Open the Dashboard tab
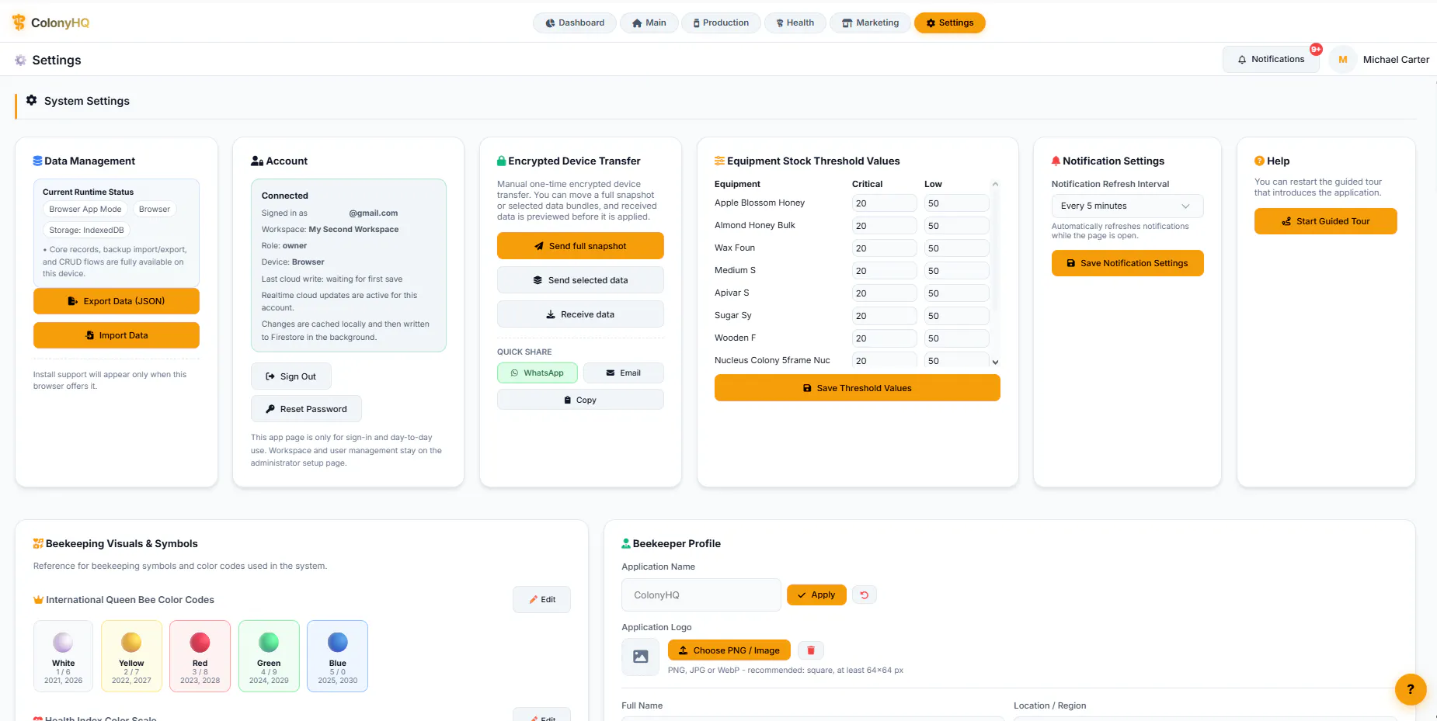 coord(575,23)
